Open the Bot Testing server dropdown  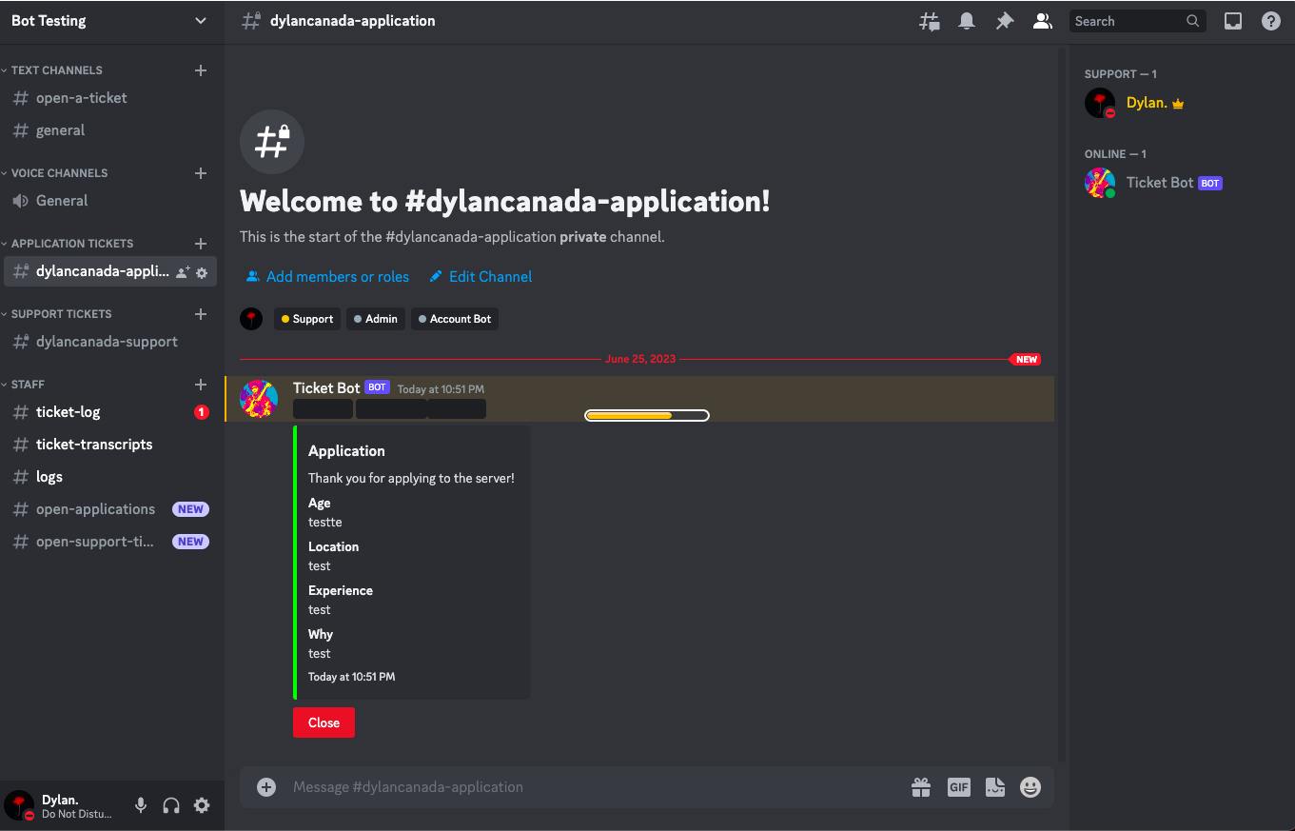(x=111, y=20)
